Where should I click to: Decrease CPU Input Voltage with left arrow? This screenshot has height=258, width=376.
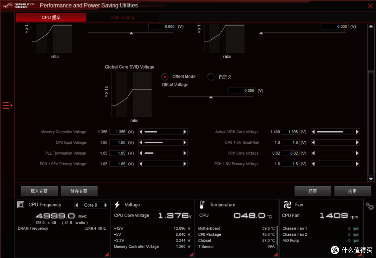[x=141, y=142]
